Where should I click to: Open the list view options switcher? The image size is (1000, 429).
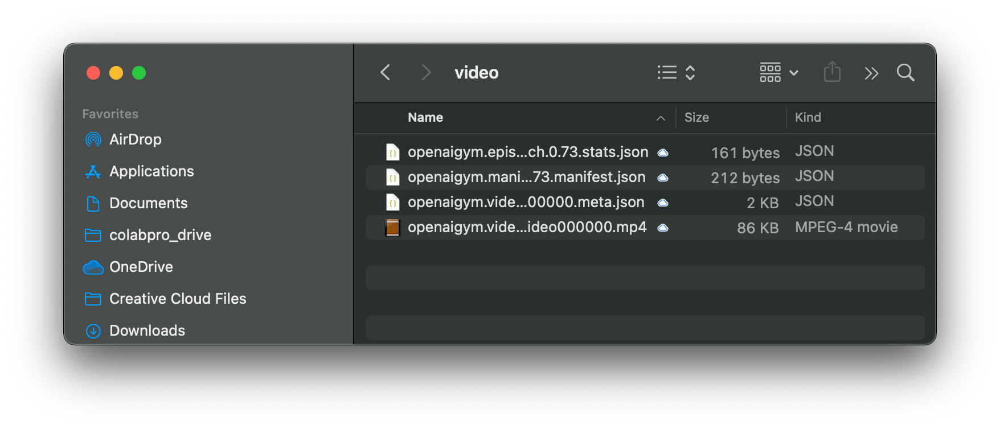pos(677,72)
